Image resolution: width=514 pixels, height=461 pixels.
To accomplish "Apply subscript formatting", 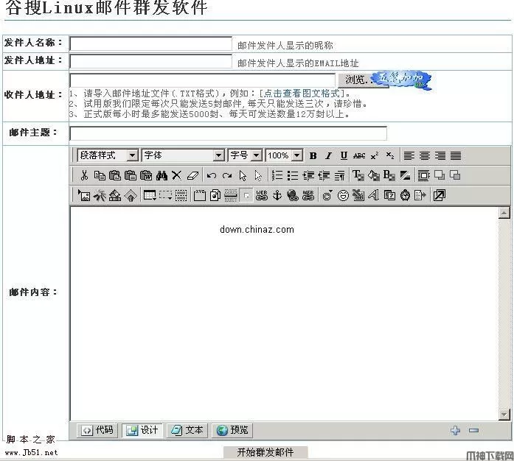I will (390, 156).
